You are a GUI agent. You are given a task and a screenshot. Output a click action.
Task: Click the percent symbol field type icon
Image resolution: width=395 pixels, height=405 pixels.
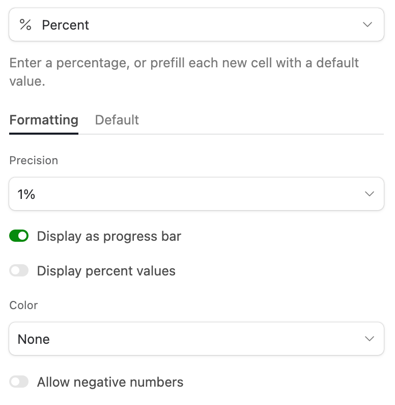click(x=25, y=25)
